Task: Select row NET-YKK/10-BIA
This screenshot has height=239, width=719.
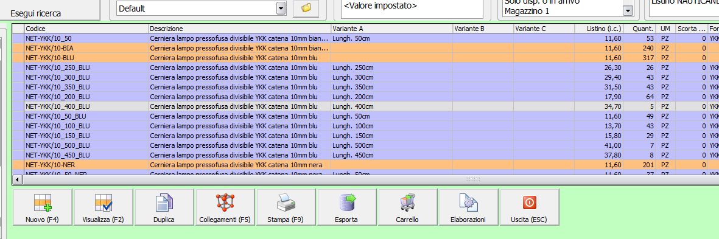Action: 365,48
